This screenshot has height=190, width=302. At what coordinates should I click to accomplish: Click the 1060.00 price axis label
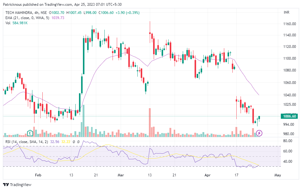coord(290,82)
